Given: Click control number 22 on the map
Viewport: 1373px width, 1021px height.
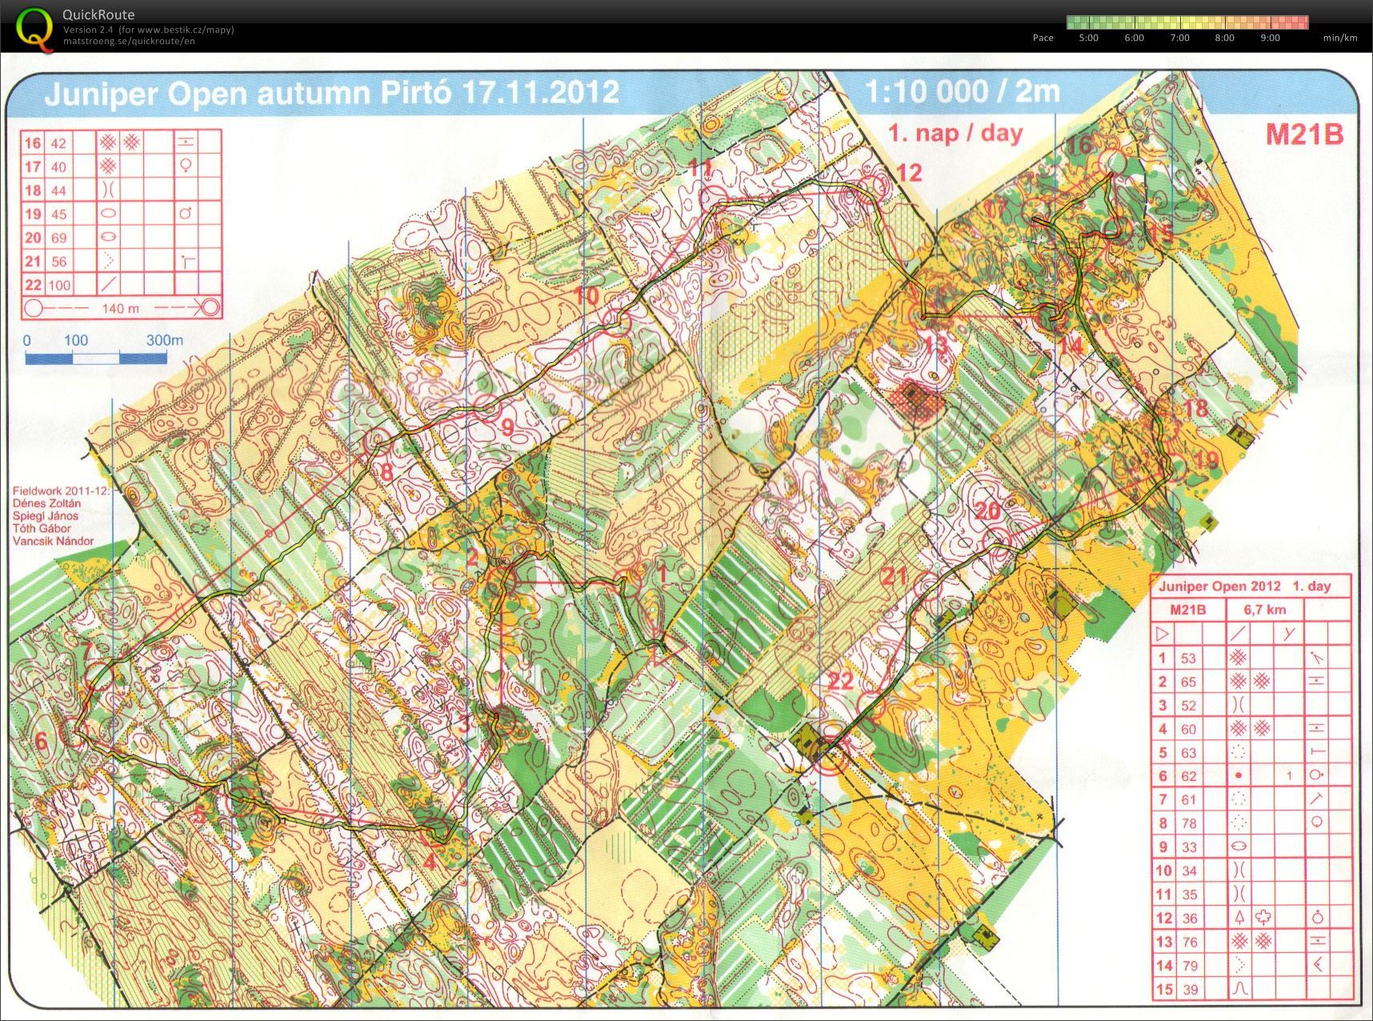Looking at the screenshot, I should click(840, 681).
